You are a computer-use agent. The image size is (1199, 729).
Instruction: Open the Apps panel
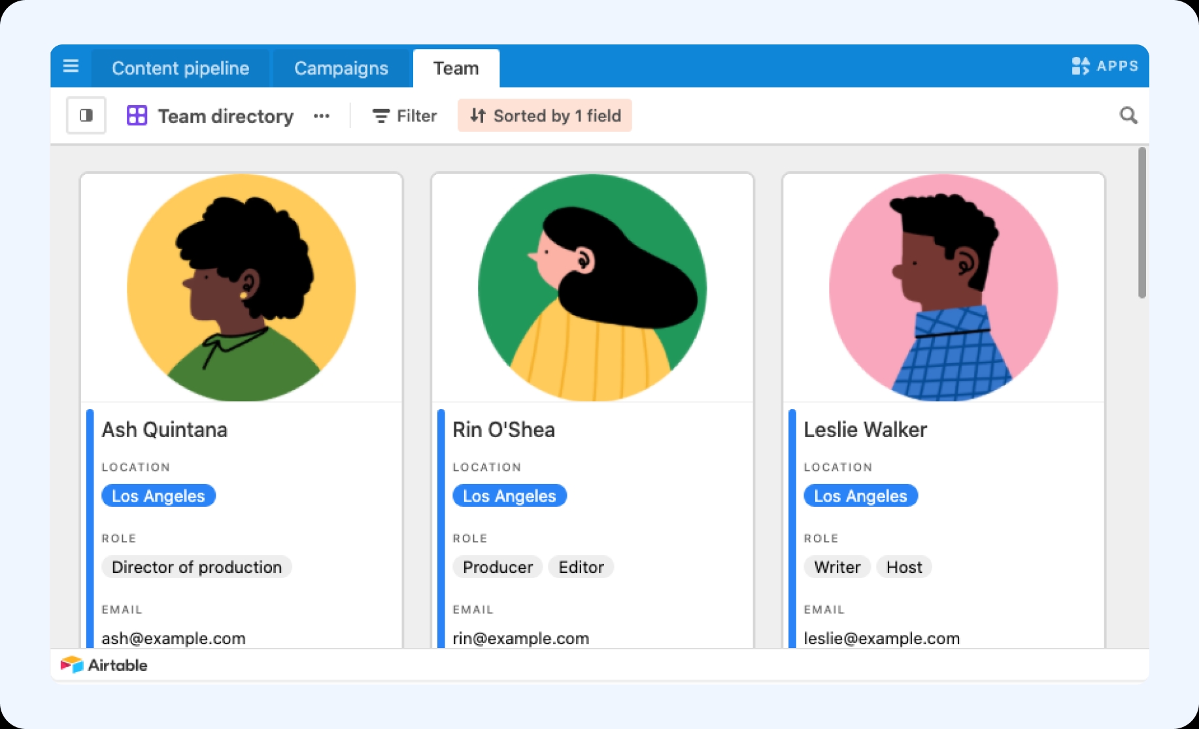(1105, 66)
